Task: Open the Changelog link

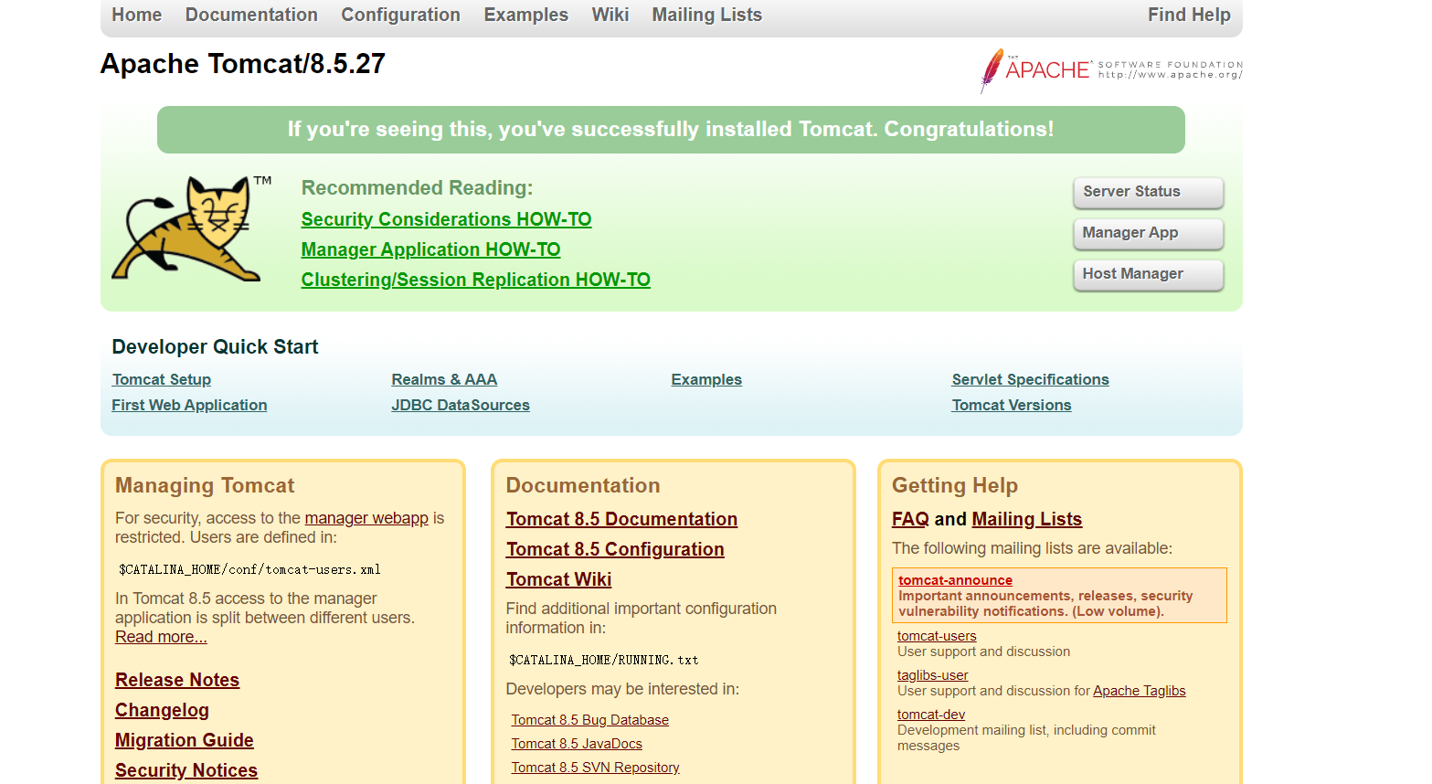Action: point(162,710)
